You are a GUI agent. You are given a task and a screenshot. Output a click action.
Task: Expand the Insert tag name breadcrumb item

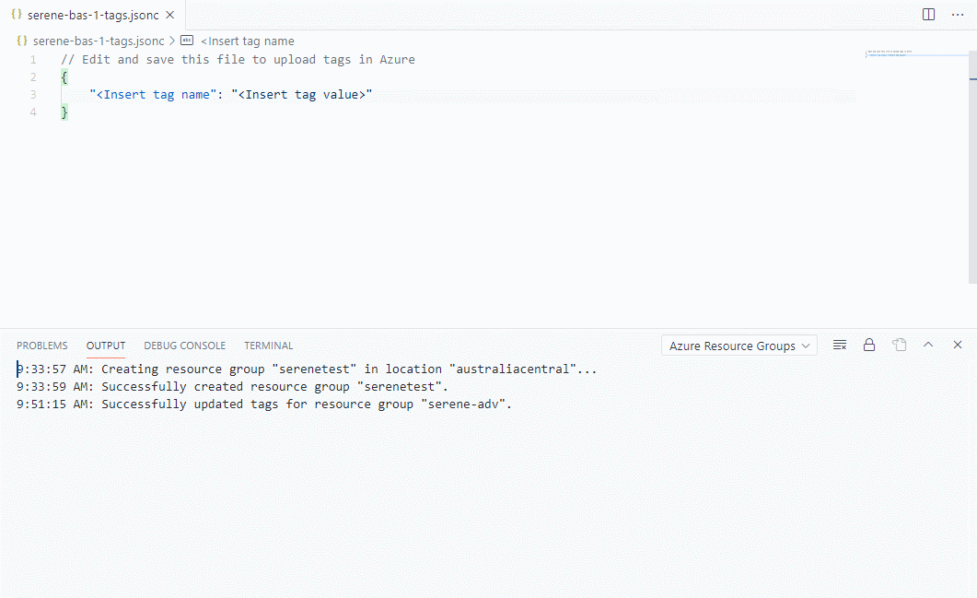[x=247, y=41]
